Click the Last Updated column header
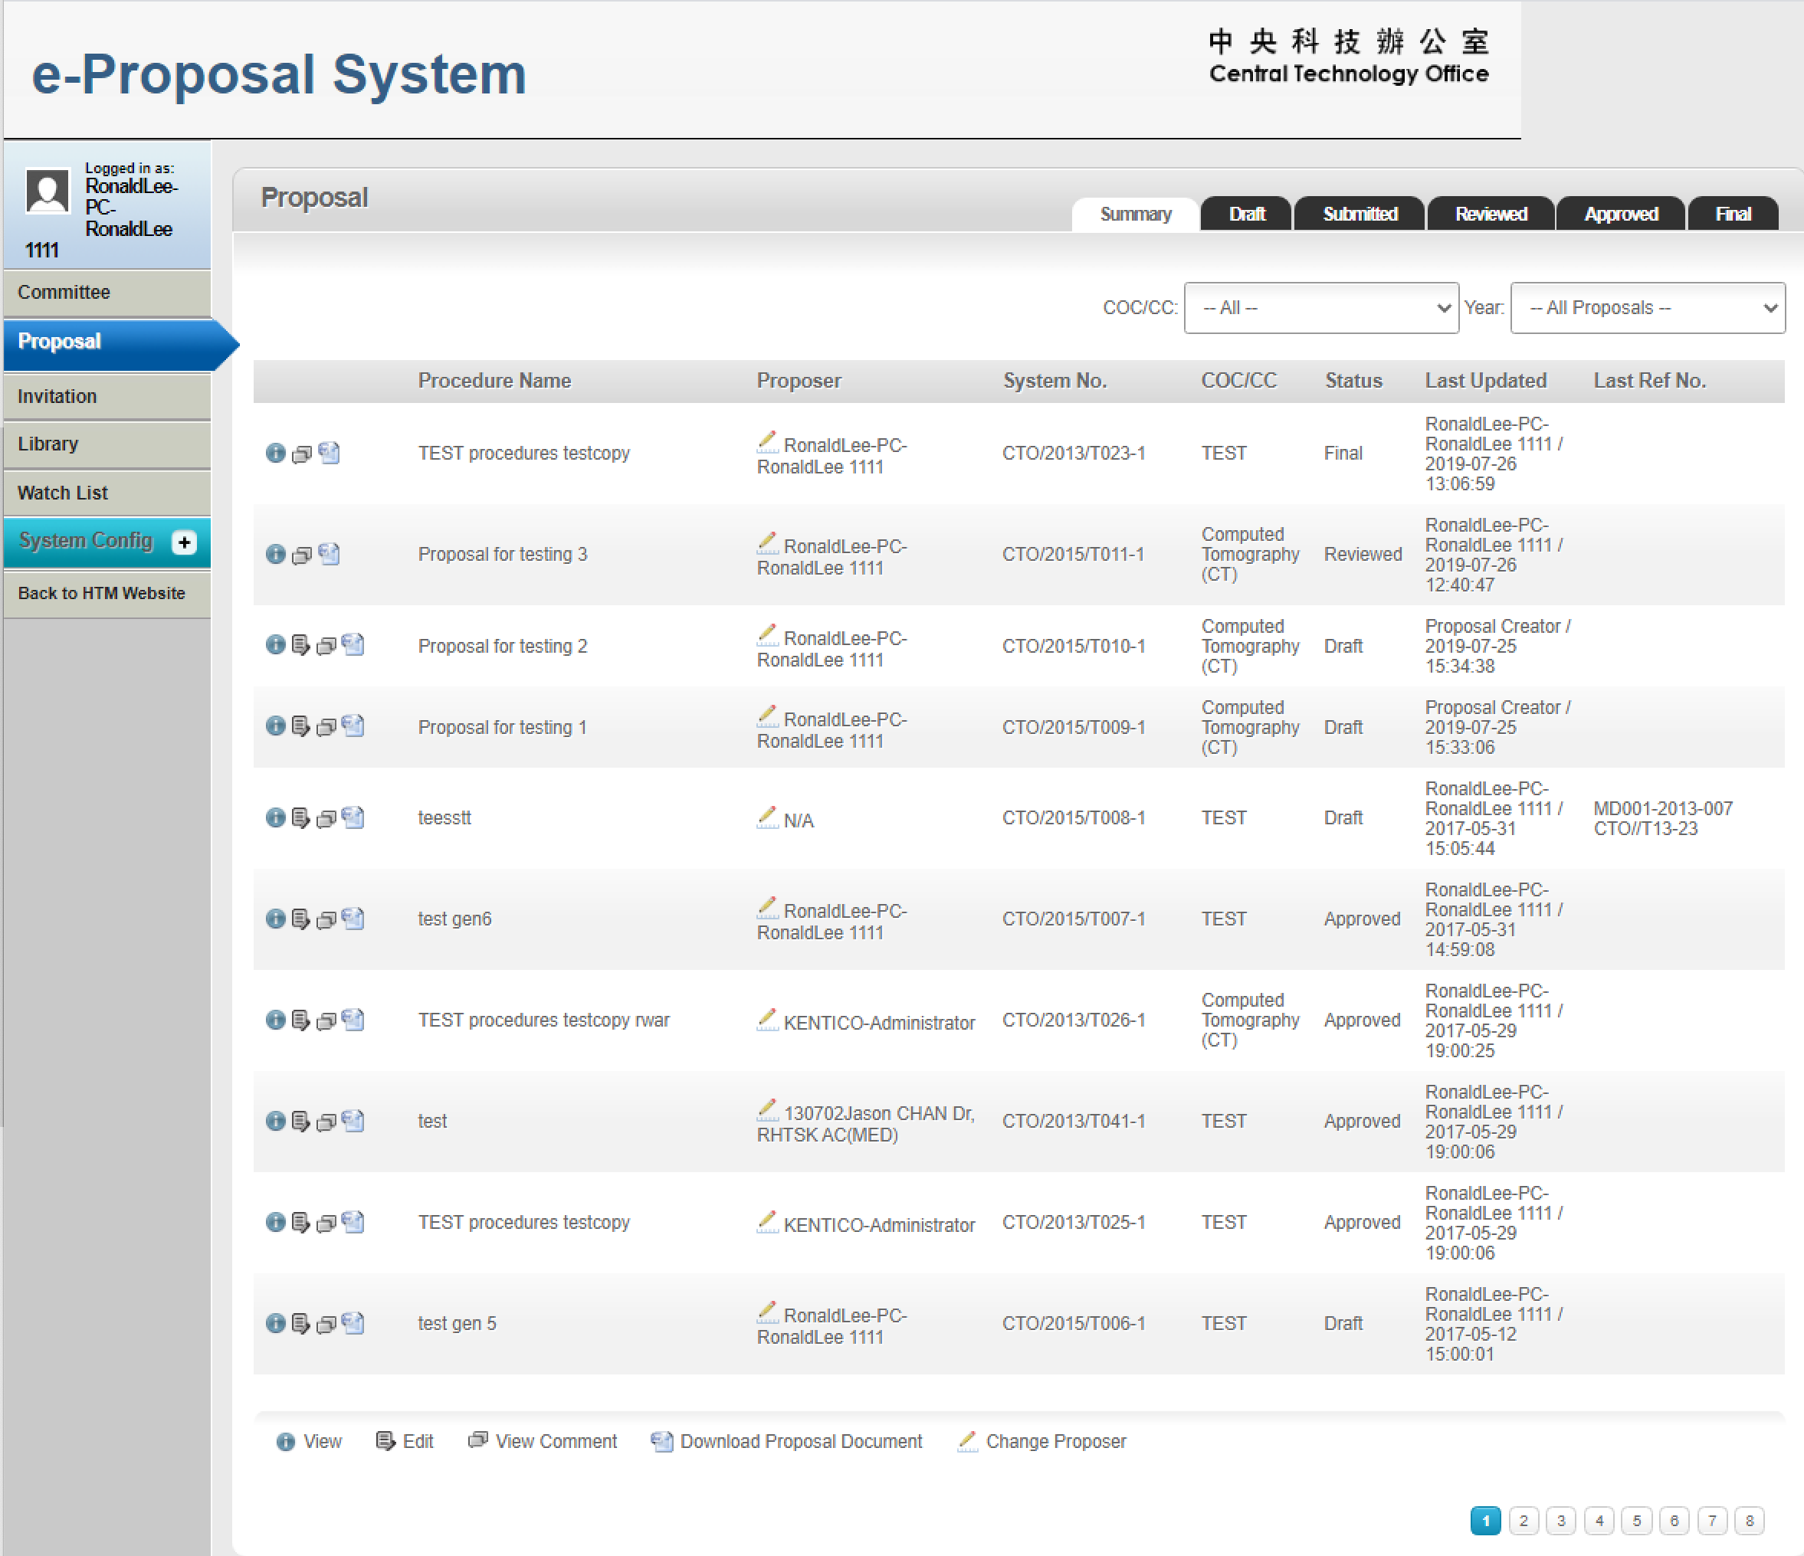This screenshot has height=1556, width=1804. (1485, 380)
